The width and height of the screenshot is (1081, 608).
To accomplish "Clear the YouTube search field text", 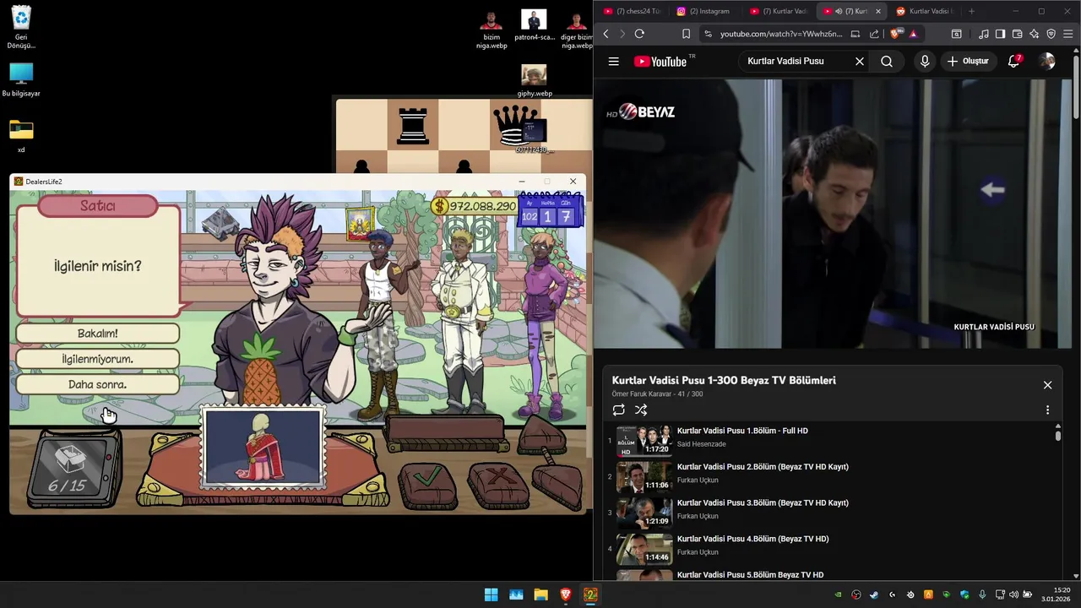I will coord(860,62).
